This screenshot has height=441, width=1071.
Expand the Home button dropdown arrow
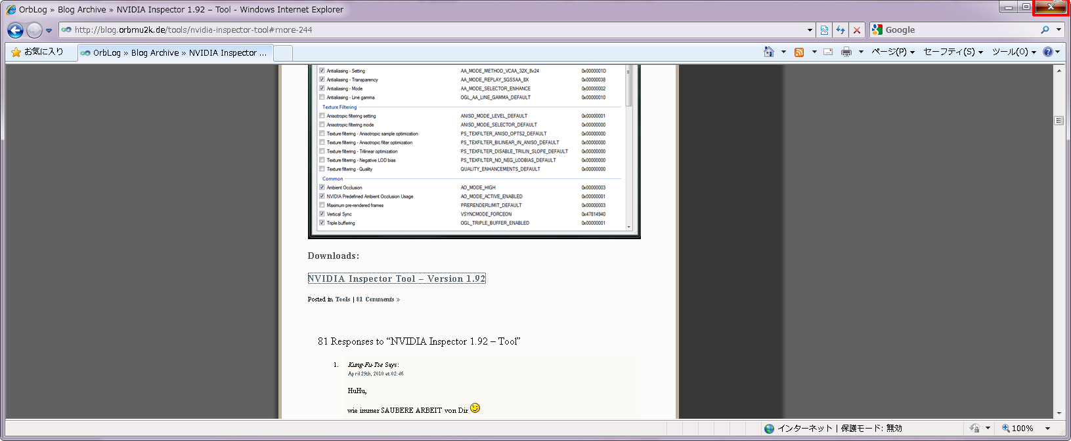(783, 52)
